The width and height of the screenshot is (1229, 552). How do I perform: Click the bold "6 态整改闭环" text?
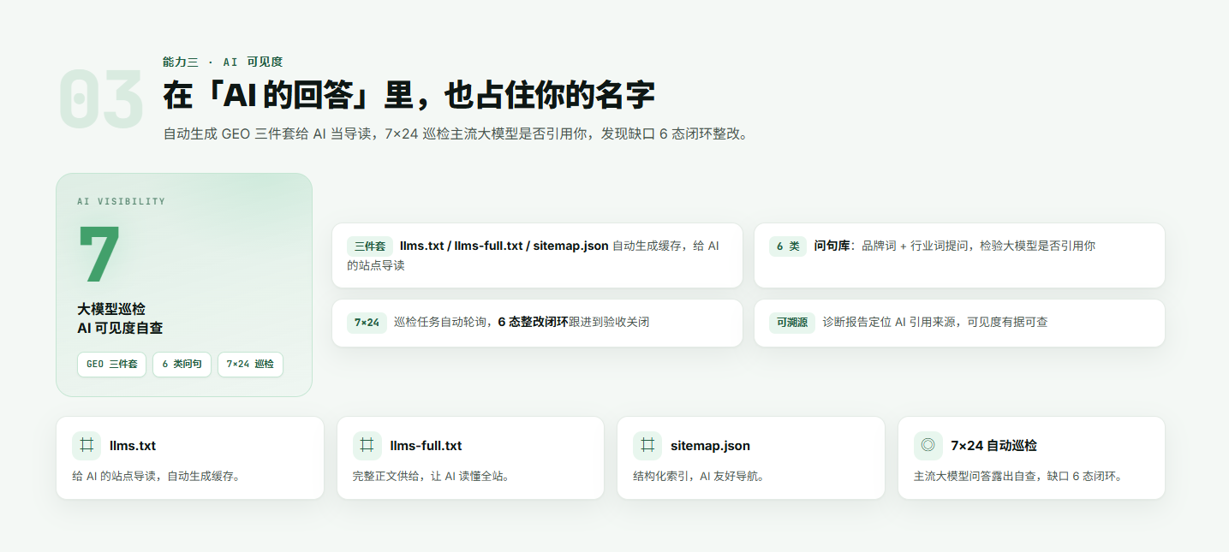tap(533, 322)
